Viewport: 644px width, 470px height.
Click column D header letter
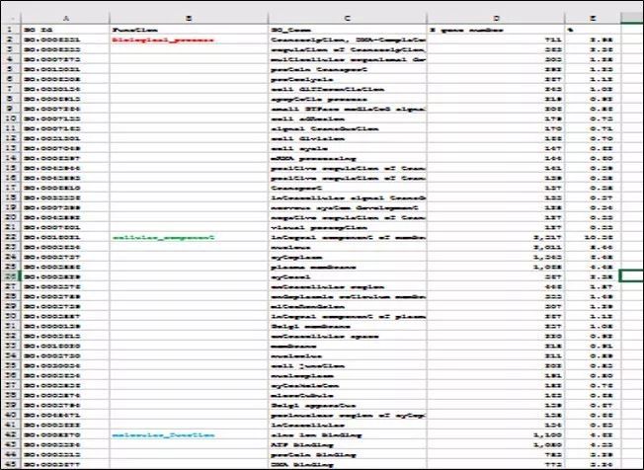pyautogui.click(x=495, y=18)
